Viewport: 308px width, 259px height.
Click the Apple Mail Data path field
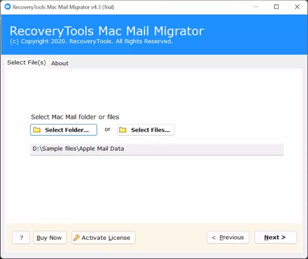[156, 149]
